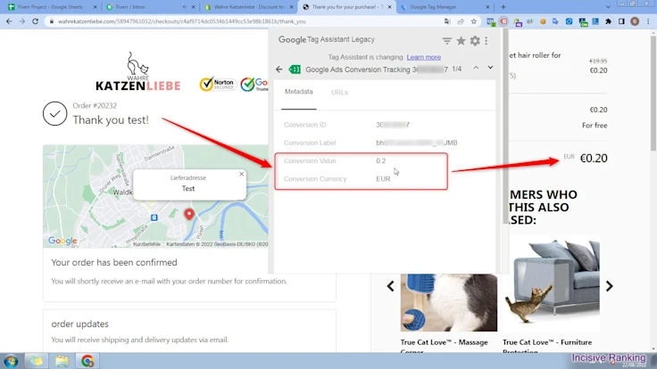Click the share page icon
This screenshot has width=657, height=369.
[x=461, y=21]
